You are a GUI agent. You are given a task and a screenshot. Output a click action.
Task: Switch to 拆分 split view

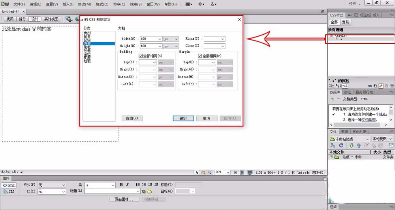(x=23, y=19)
